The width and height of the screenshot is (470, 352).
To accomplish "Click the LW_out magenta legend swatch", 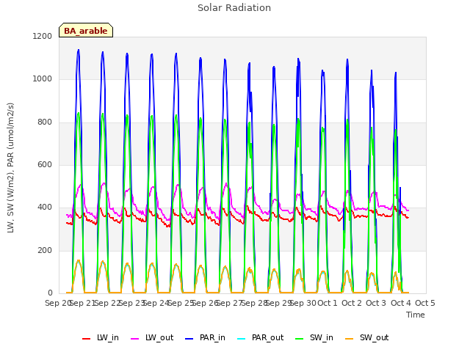I will click(135, 339).
